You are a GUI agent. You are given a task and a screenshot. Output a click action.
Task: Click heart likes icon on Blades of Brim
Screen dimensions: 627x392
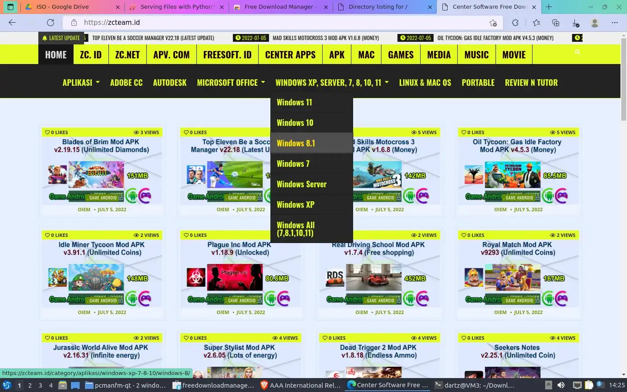point(47,132)
